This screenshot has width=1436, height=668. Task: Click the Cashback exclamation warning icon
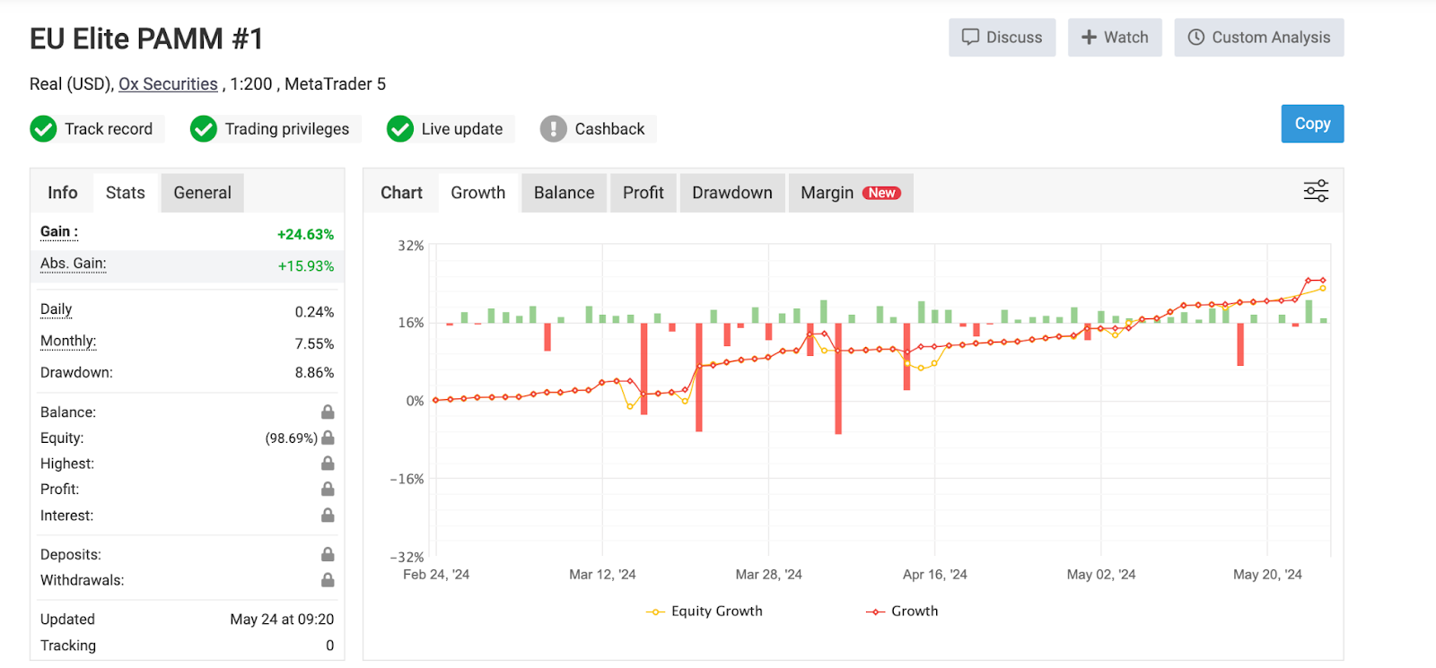point(553,129)
